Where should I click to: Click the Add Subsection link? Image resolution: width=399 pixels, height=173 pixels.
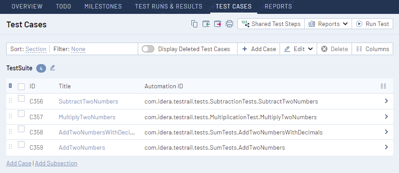pos(56,163)
